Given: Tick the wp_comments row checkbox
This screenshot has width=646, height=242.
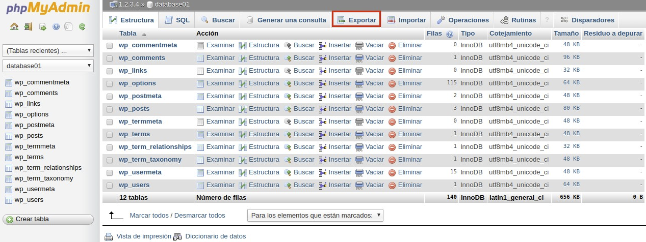Looking at the screenshot, I should pos(110,58).
